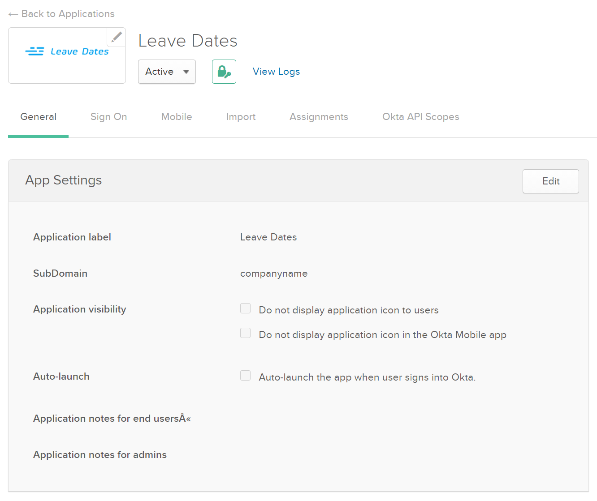
Task: Click the 'Application visibility' label
Action: pyautogui.click(x=80, y=309)
